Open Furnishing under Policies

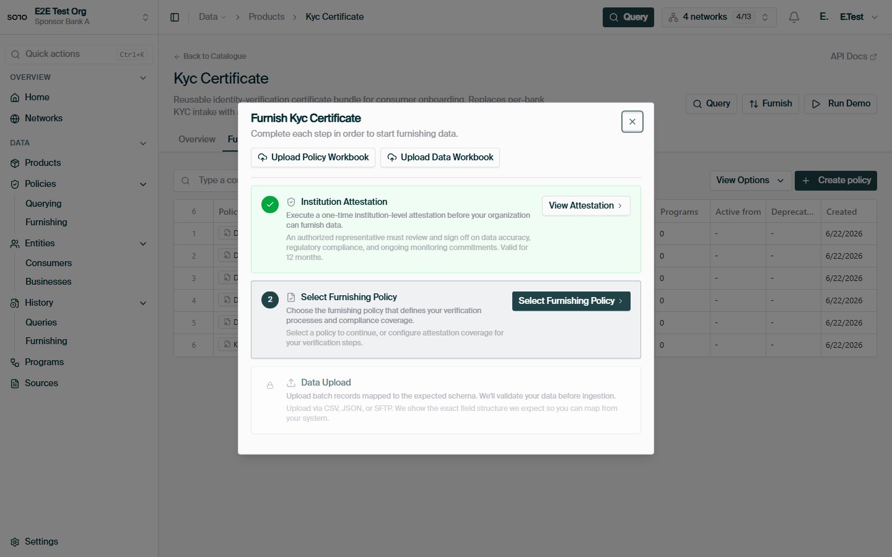[46, 222]
